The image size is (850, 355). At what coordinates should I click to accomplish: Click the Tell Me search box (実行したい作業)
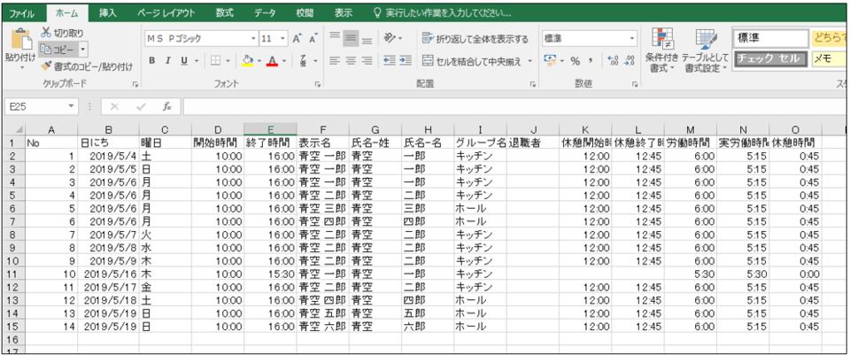[x=442, y=13]
